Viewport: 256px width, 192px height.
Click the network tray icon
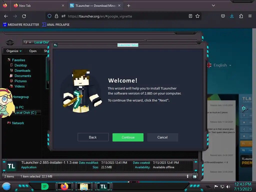(x=222, y=186)
